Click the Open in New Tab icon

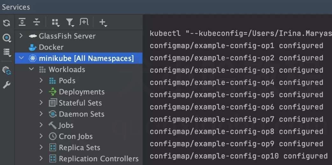coord(84,22)
